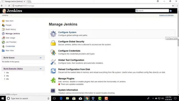Viewport: 179px width, 101px height.
Task: Click the Manage Jenkins gear icon in sidebar
Action: click(x=3, y=34)
